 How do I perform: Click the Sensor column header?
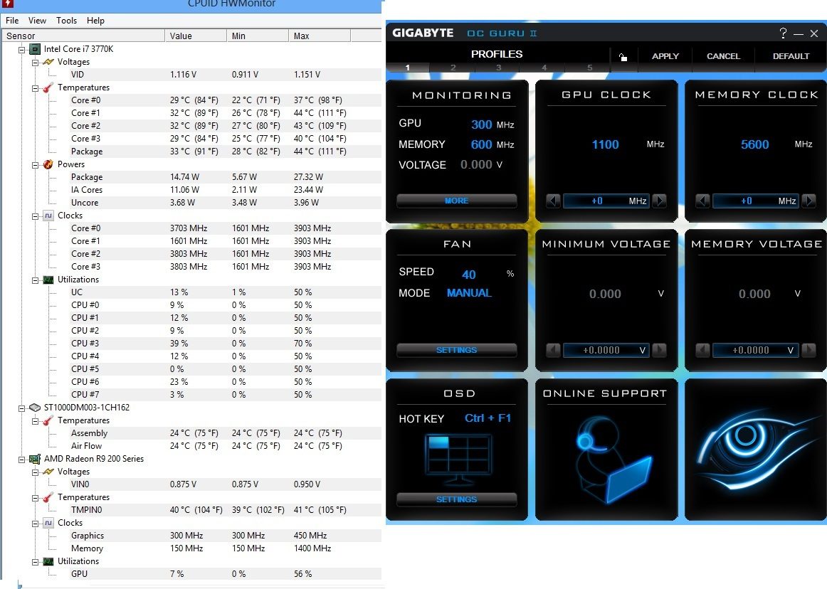click(x=83, y=36)
